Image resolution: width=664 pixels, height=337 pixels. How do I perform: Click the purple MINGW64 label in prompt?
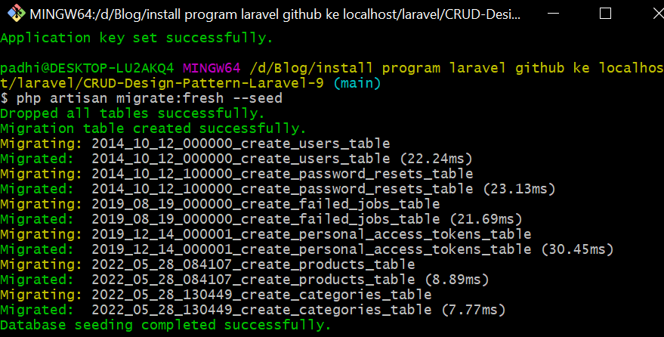pyautogui.click(x=211, y=68)
